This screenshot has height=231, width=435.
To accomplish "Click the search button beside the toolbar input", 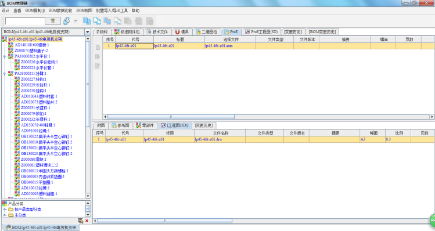I will tap(53, 21).
